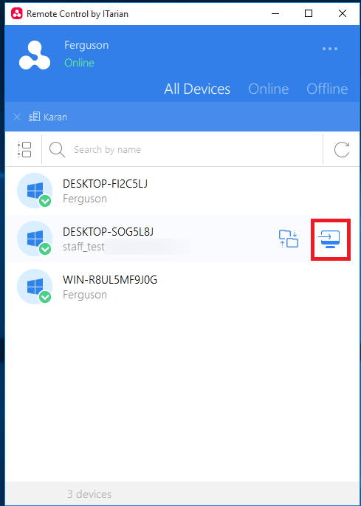
Task: Open file transfer for DESKTOP-SOG5L8J
Action: (289, 239)
